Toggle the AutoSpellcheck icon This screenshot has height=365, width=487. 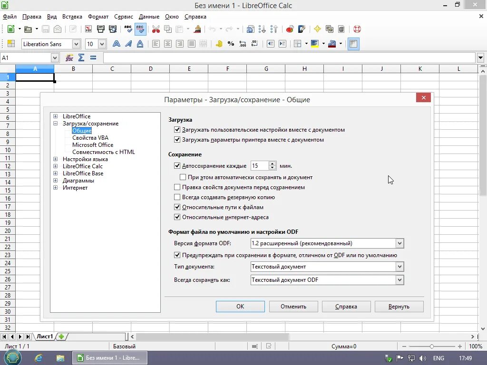(x=140, y=29)
